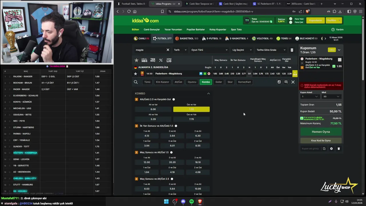The image size is (366, 206).
Task: Open the Lig Seçimi dropdown
Action: [242, 50]
